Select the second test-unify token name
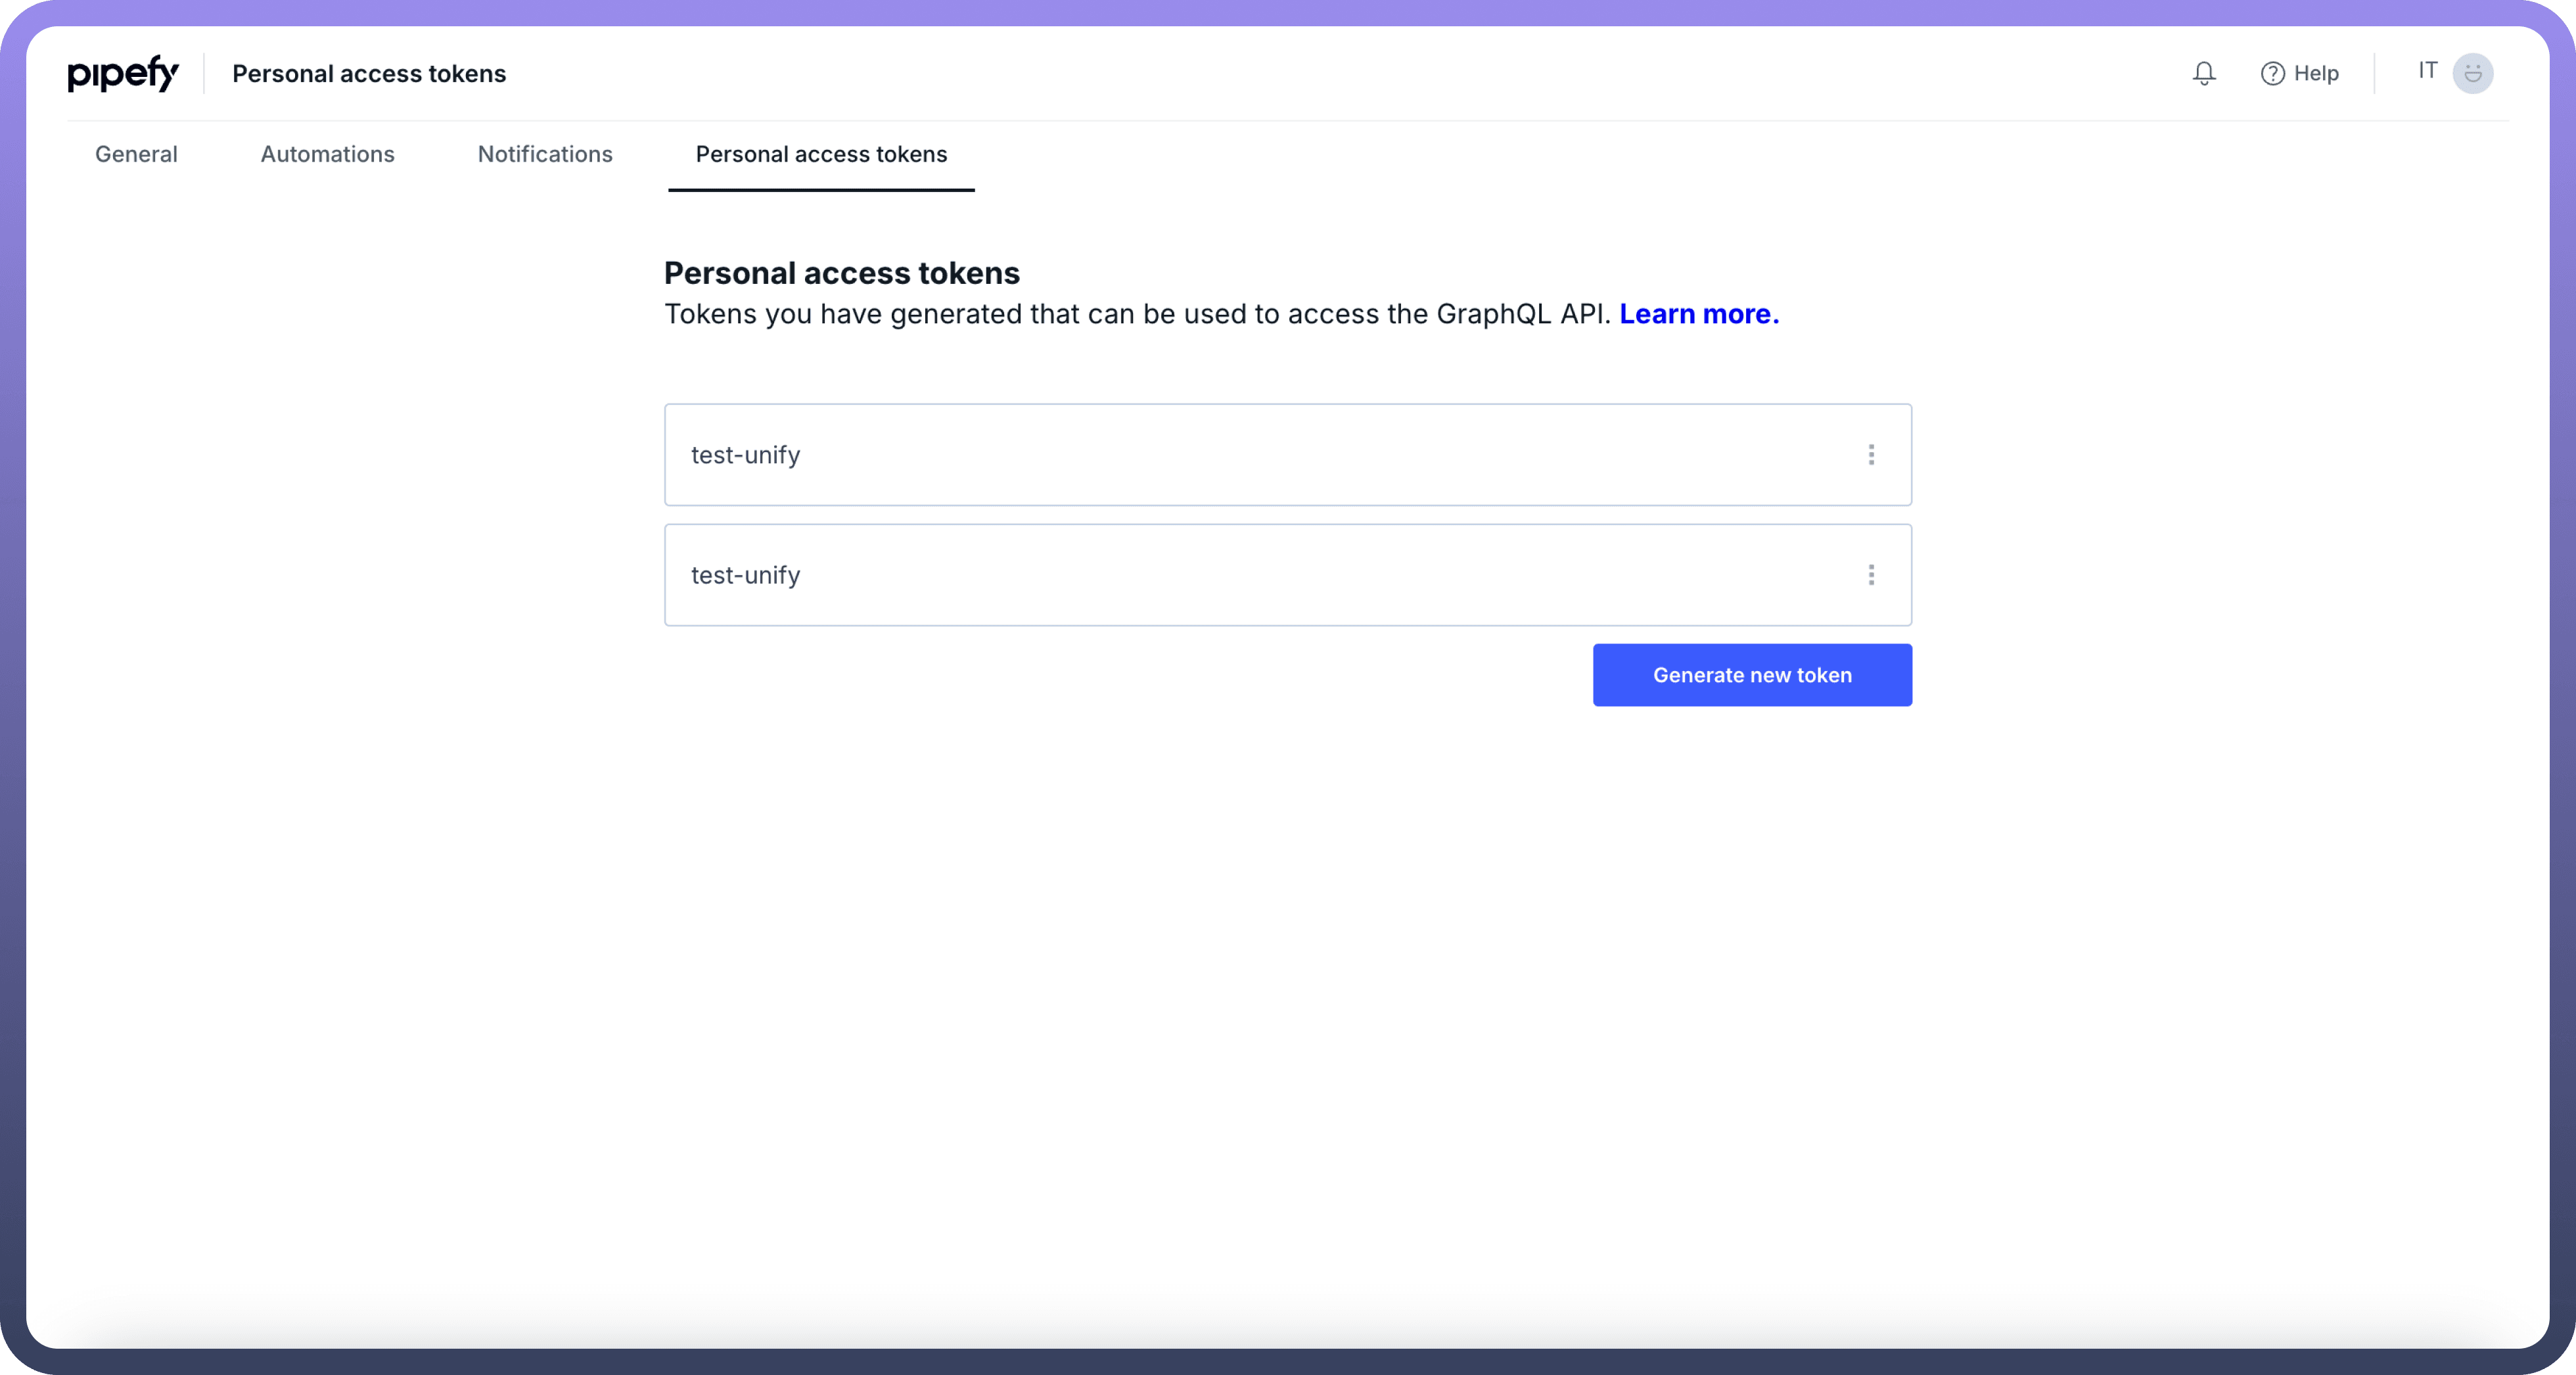 pos(745,575)
